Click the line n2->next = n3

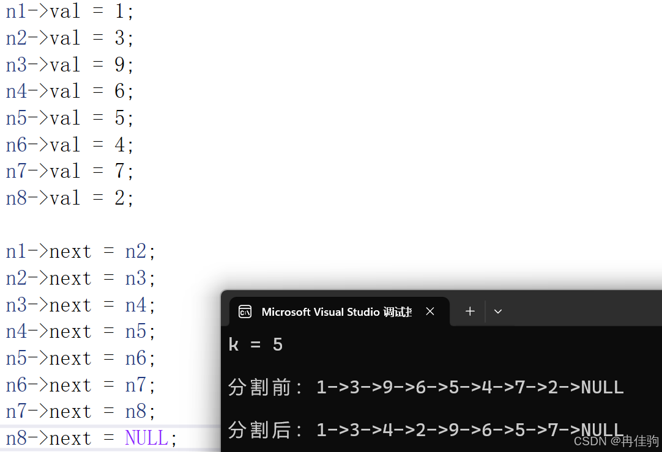coord(81,279)
